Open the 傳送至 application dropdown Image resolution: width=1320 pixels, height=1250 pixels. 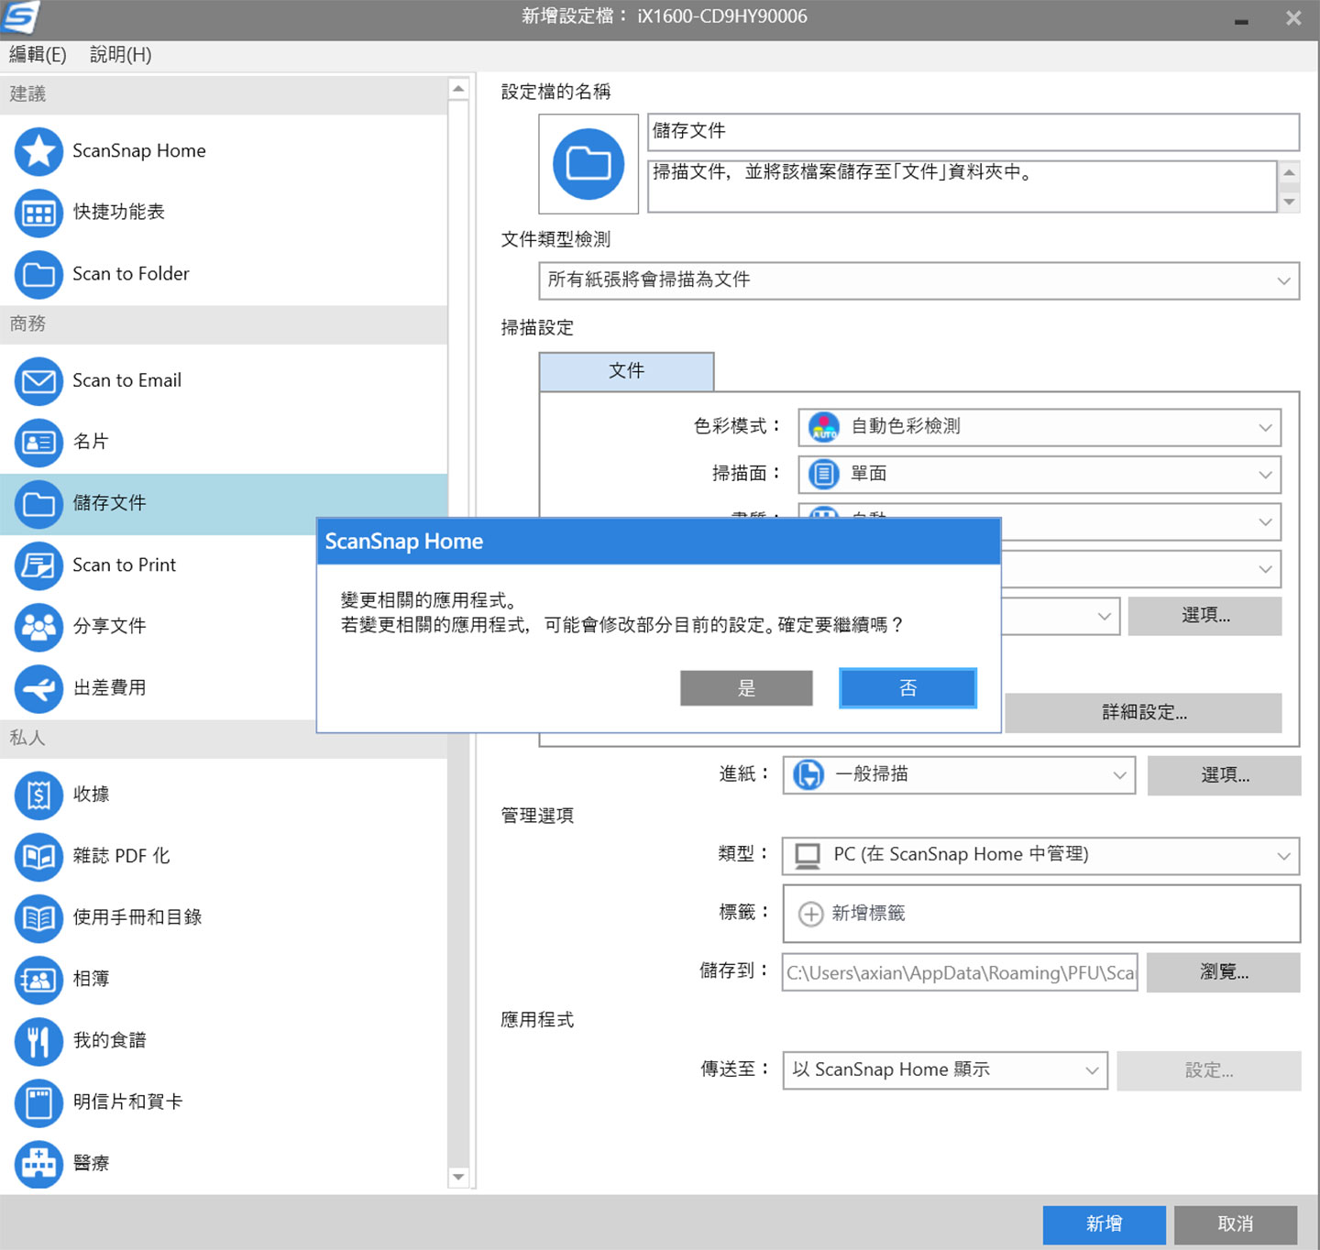click(944, 1070)
